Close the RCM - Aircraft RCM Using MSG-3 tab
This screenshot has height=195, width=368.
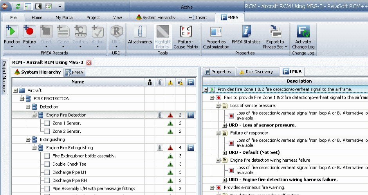click(88, 62)
